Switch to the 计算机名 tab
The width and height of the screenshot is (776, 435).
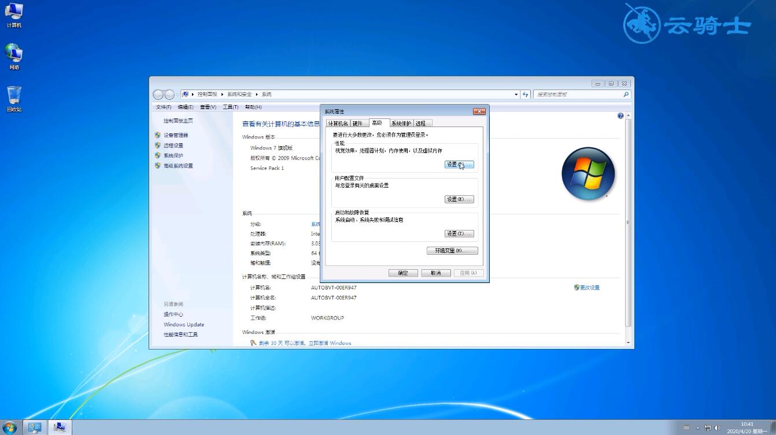point(338,124)
